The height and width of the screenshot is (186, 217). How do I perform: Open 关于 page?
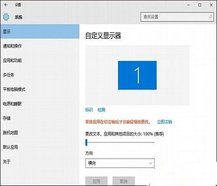(40, 161)
